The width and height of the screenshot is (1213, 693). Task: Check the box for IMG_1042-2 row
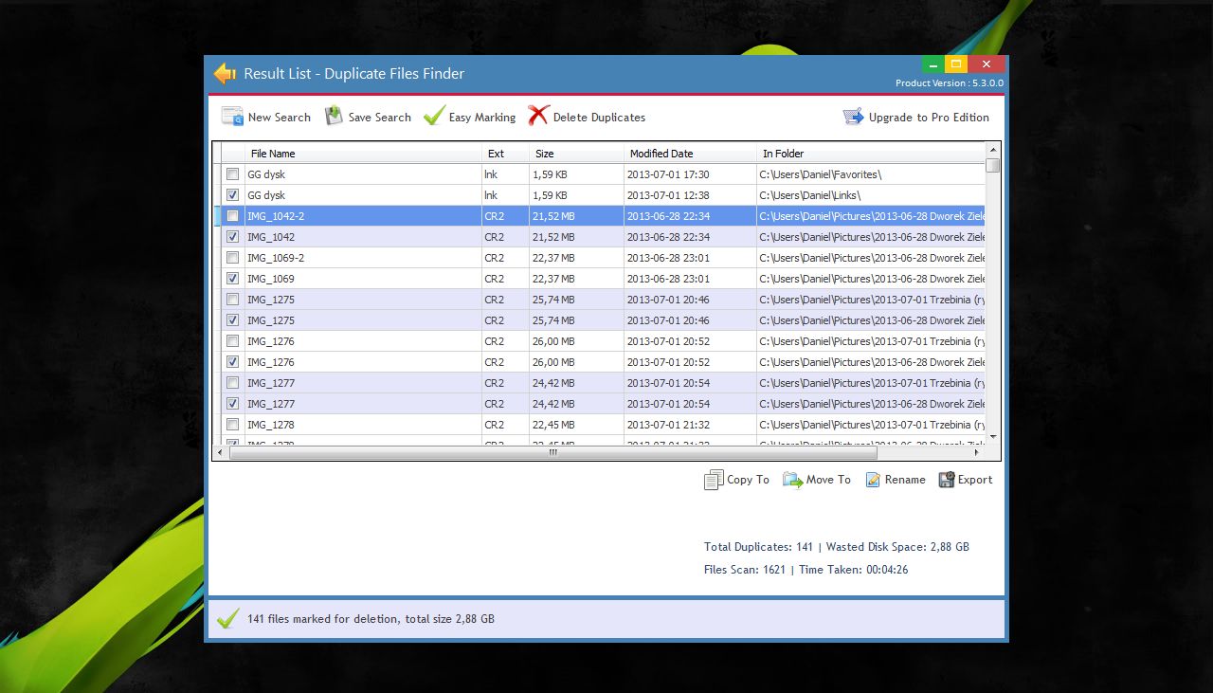pyautogui.click(x=232, y=216)
